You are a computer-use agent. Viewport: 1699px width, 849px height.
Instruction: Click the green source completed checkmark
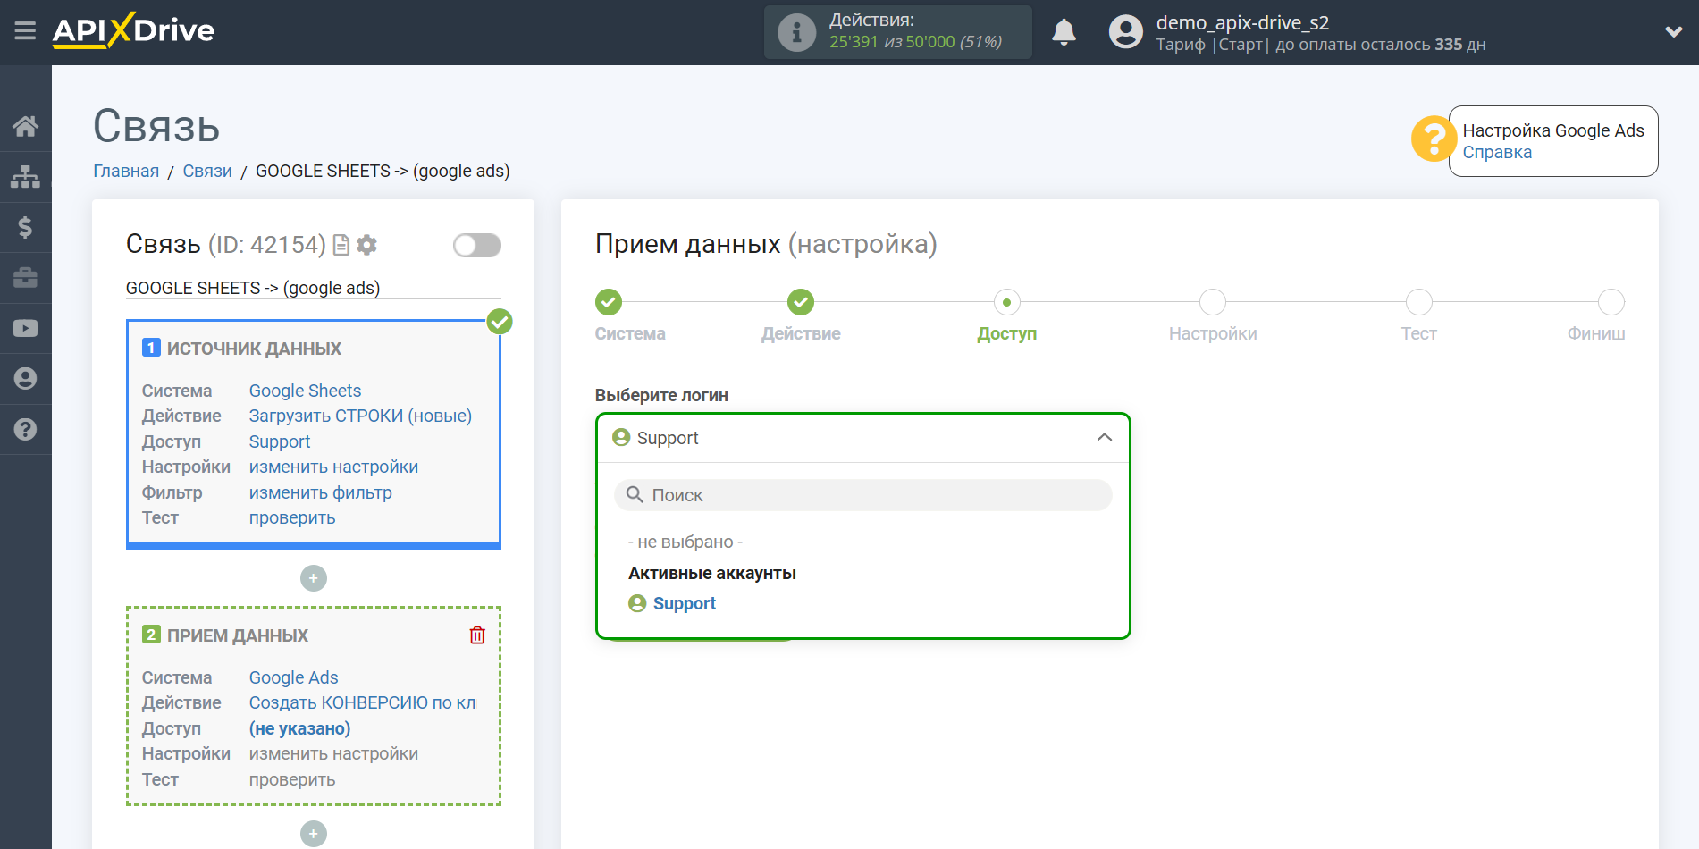point(500,322)
